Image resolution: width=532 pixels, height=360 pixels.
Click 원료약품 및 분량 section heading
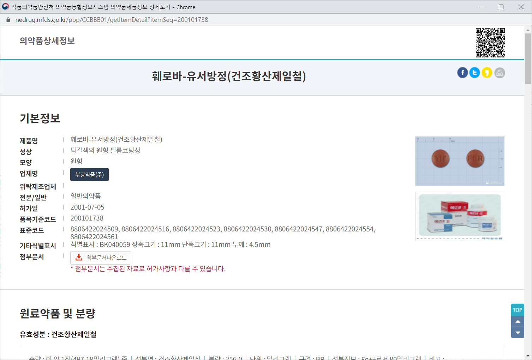click(x=58, y=313)
